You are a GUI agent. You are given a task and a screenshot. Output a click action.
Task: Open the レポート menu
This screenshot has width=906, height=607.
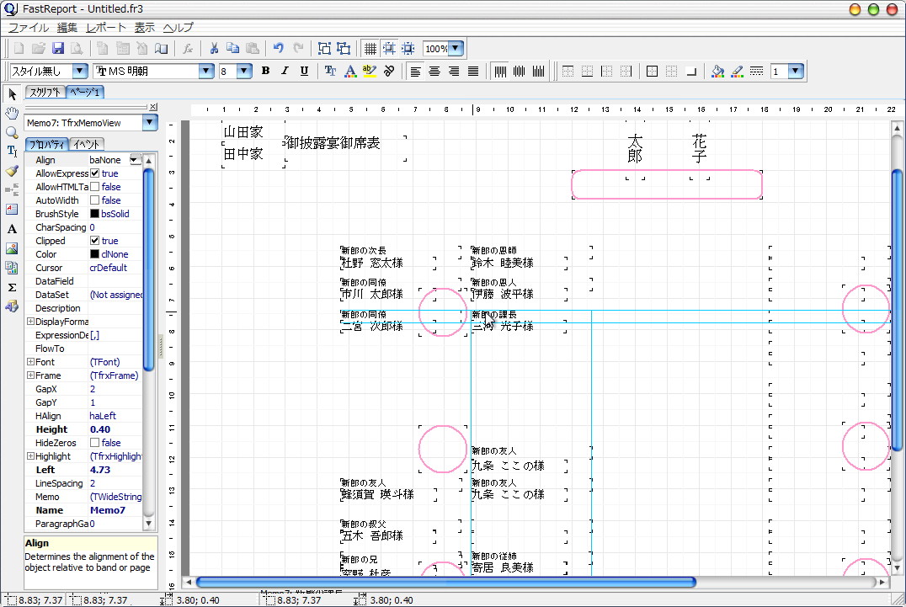click(x=106, y=28)
